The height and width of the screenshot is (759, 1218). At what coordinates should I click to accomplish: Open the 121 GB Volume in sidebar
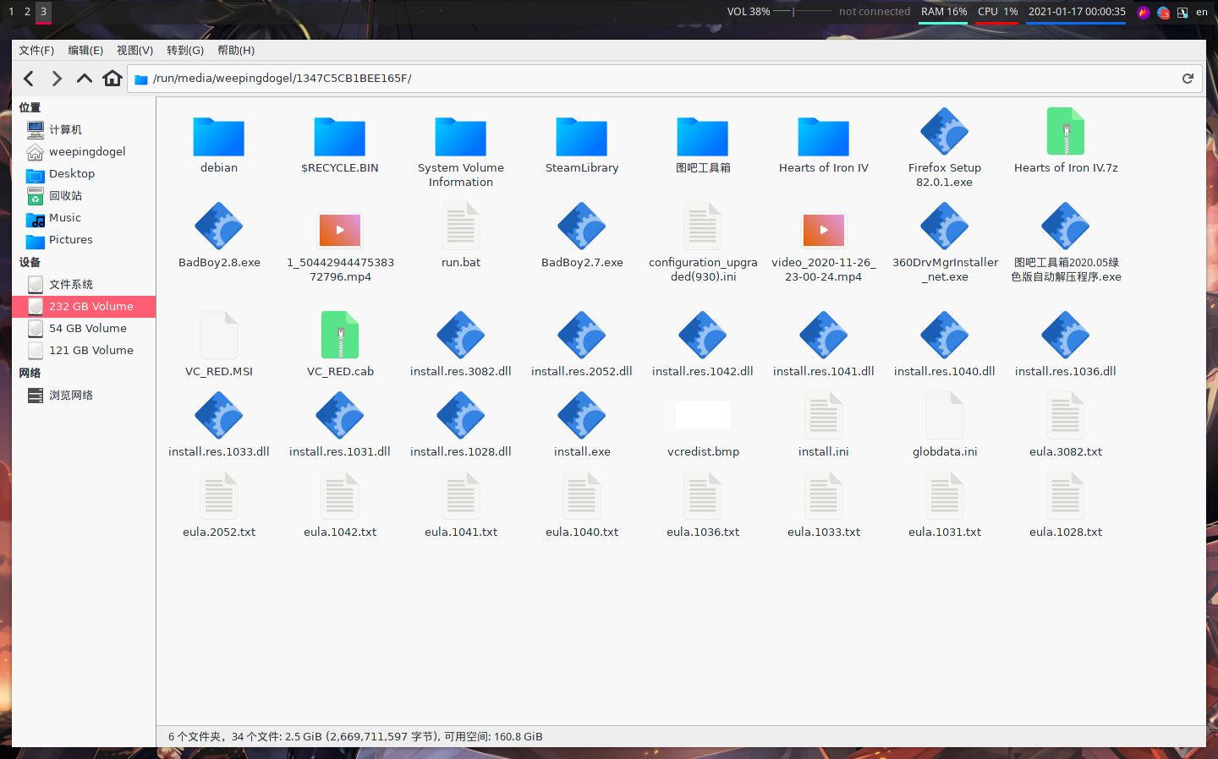pyautogui.click(x=91, y=350)
